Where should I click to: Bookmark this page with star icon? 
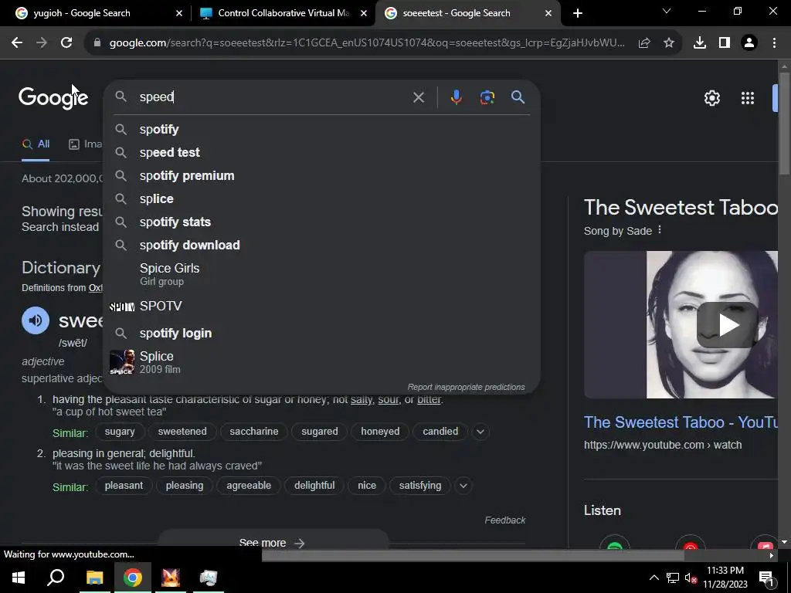[x=668, y=43]
